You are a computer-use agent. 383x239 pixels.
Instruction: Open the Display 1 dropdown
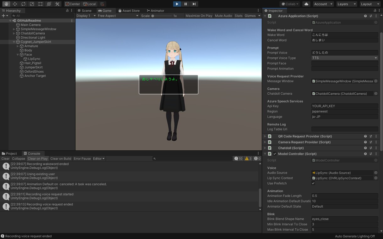(x=86, y=16)
